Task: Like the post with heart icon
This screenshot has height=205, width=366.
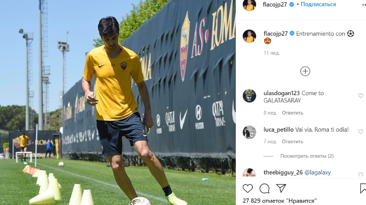Action: [x=248, y=188]
